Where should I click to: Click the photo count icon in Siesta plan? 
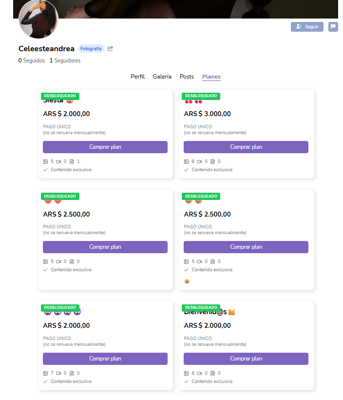click(45, 161)
